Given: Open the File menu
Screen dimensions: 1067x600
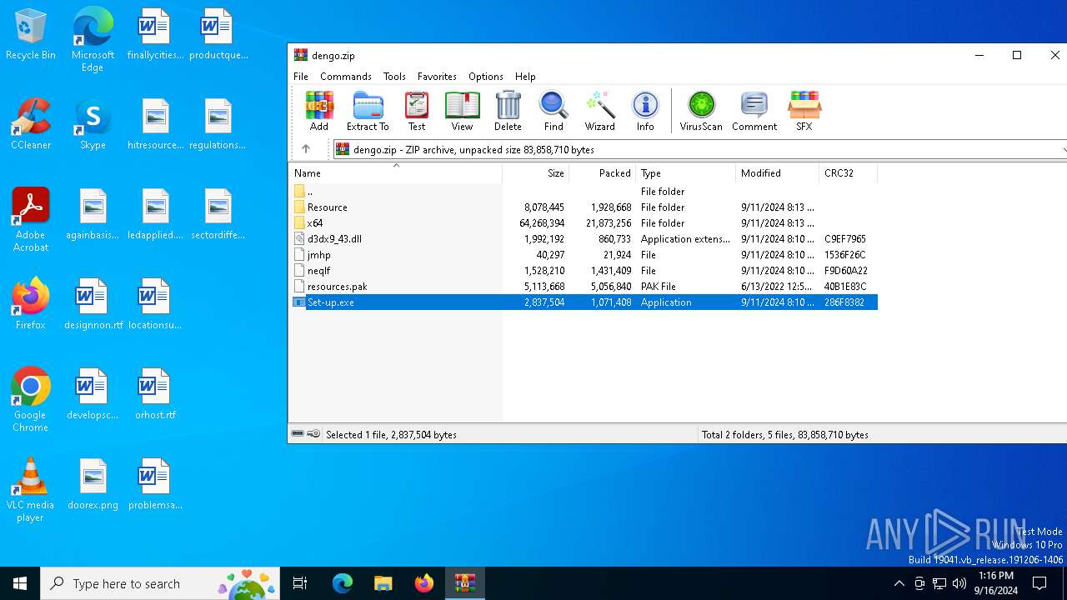Looking at the screenshot, I should 301,76.
